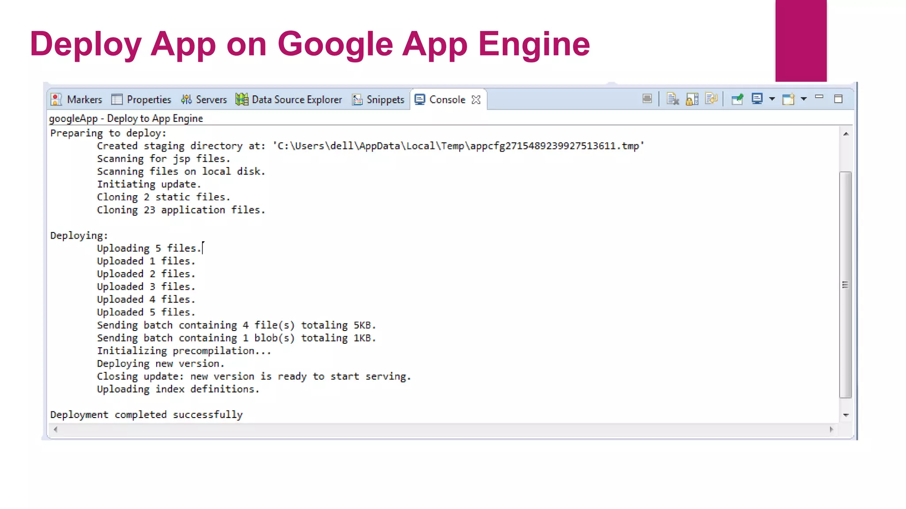Click the 'Deploying:' line
Image resolution: width=906 pixels, height=509 pixels.
[x=79, y=236]
